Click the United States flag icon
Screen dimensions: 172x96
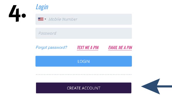[x=41, y=19]
